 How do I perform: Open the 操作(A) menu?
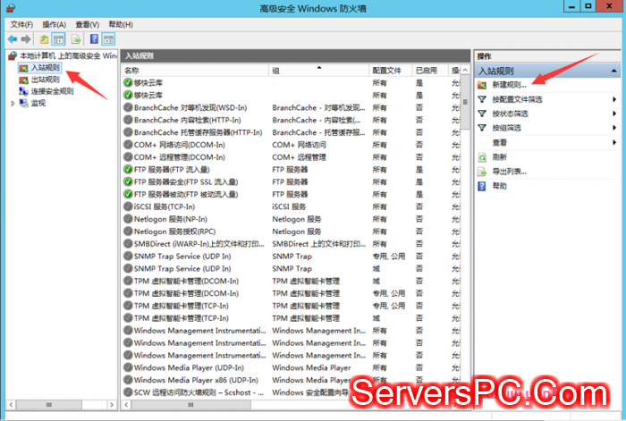tap(54, 24)
